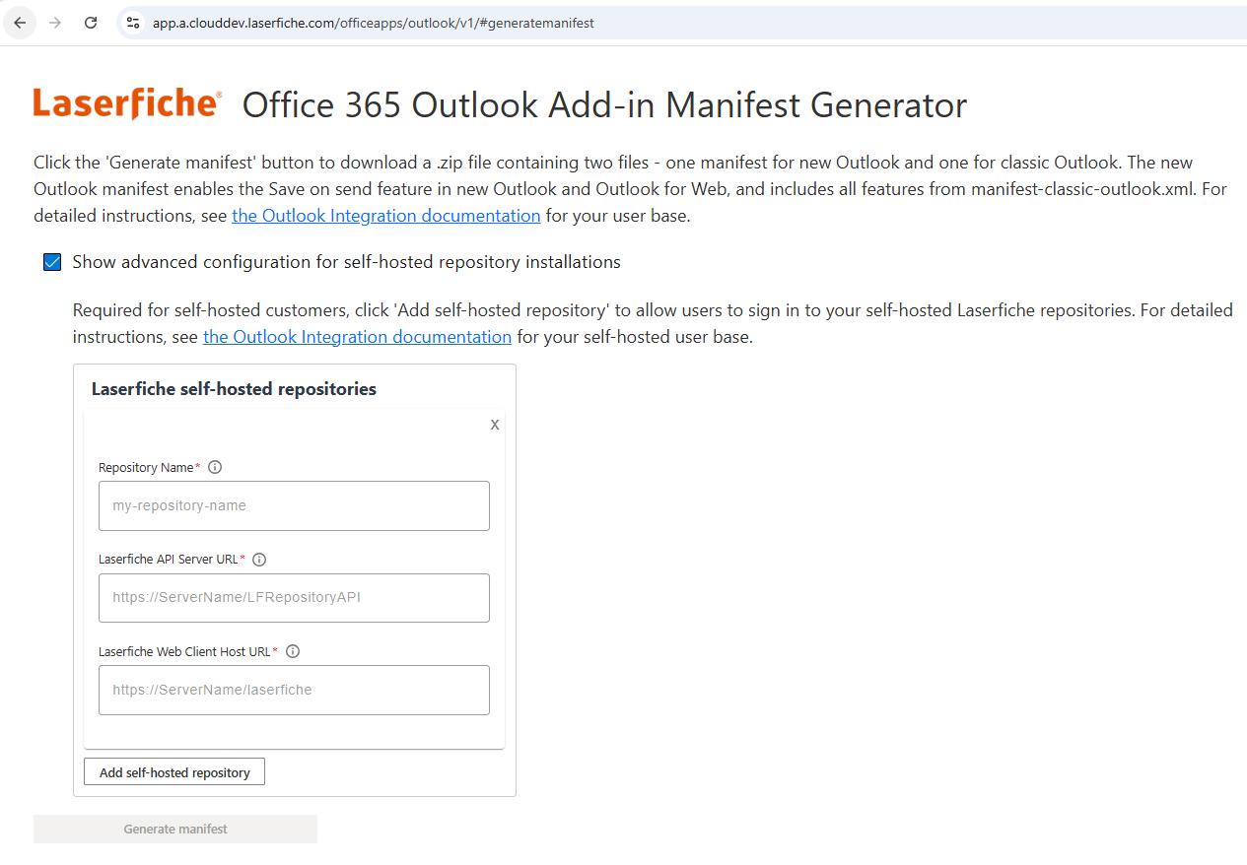
Task: Click 'Show advanced configuration for self-hosted repository installations' label
Action: click(x=346, y=262)
